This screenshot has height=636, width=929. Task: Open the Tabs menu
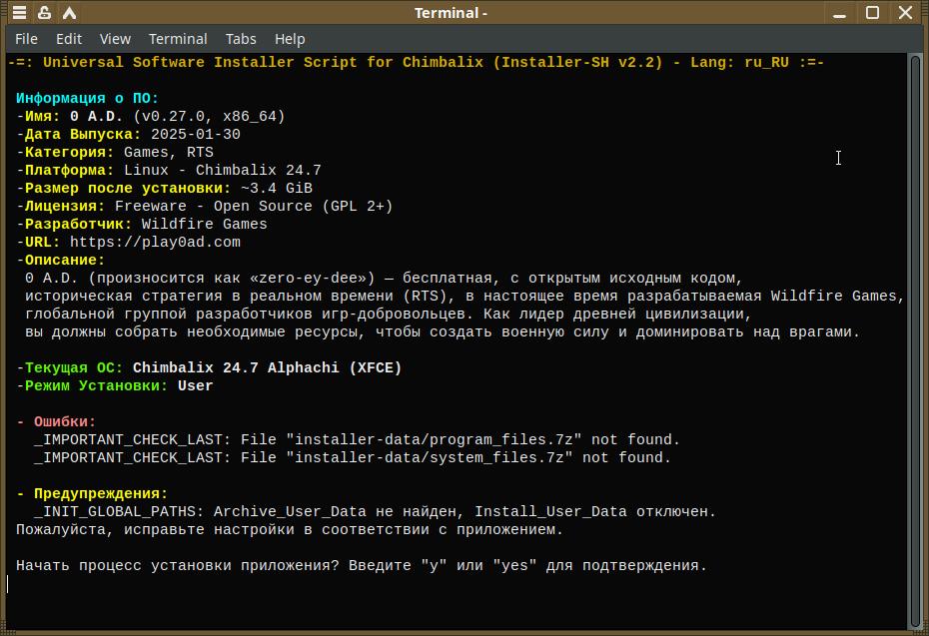241,39
